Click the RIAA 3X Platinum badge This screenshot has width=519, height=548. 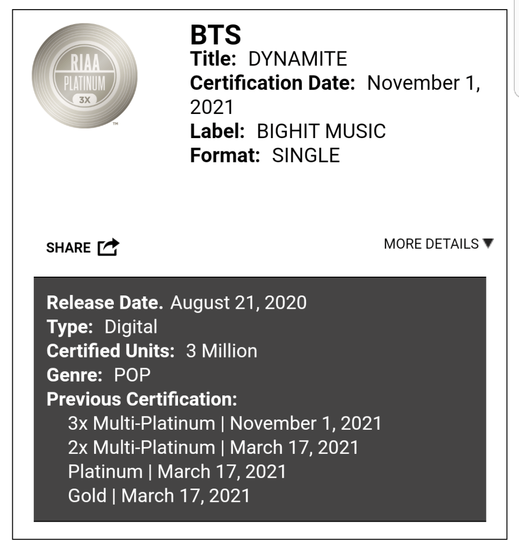click(84, 75)
